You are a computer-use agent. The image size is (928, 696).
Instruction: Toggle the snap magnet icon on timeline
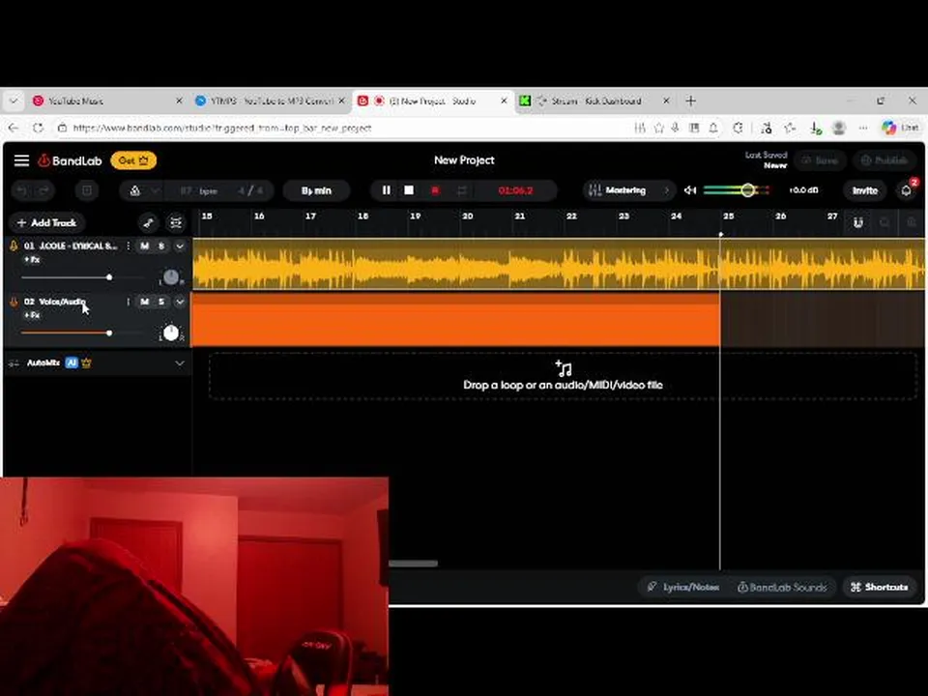click(858, 222)
